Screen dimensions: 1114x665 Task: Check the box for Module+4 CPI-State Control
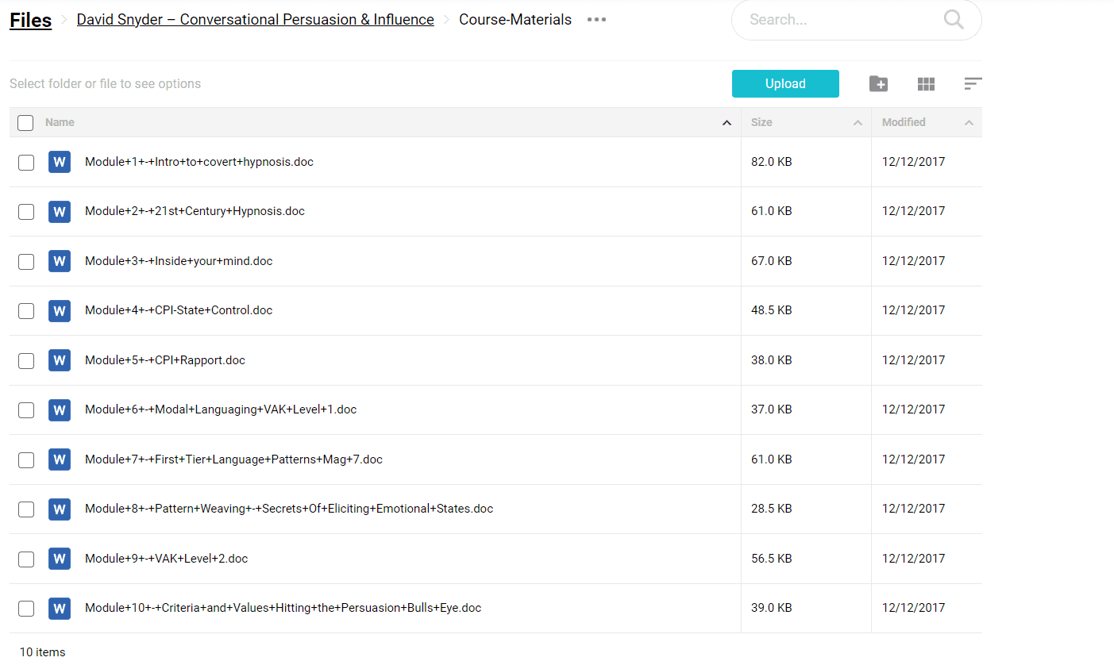(26, 311)
